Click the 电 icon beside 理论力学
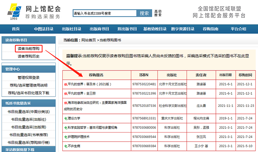This screenshot has width=258, height=152. point(66,119)
